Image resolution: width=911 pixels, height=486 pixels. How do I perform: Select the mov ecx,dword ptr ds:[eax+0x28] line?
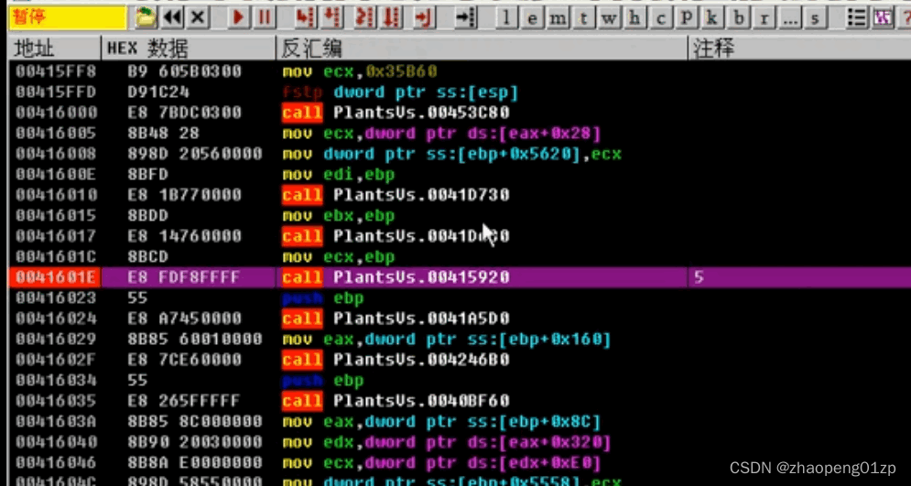click(x=441, y=133)
